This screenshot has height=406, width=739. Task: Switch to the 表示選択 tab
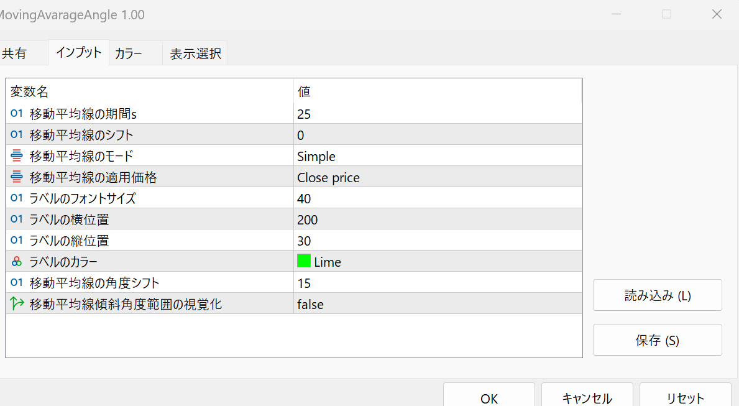pos(196,54)
